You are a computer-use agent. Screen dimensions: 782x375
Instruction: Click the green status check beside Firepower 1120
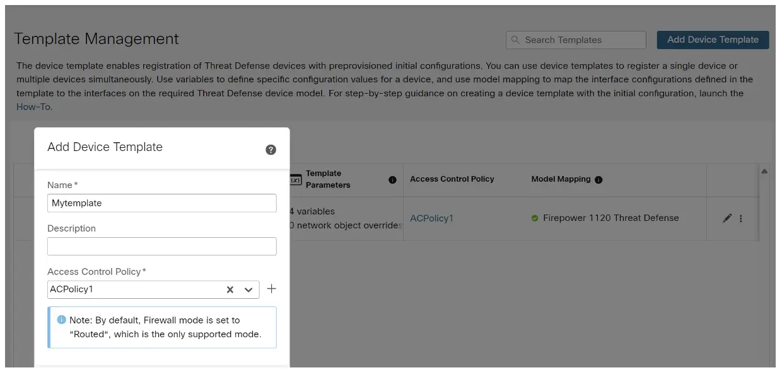(535, 218)
